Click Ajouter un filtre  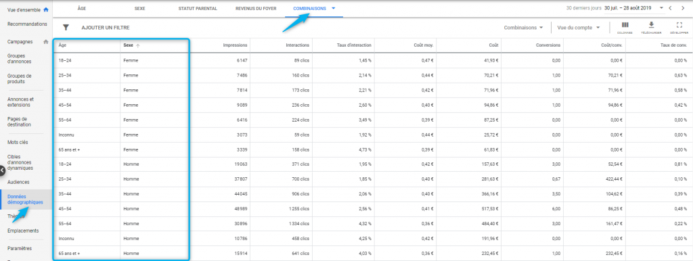(x=106, y=27)
